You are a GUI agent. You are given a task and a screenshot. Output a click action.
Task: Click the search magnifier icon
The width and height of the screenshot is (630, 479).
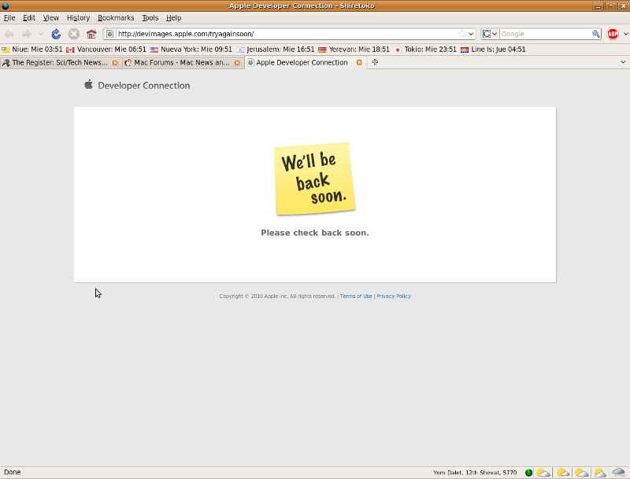pos(596,34)
